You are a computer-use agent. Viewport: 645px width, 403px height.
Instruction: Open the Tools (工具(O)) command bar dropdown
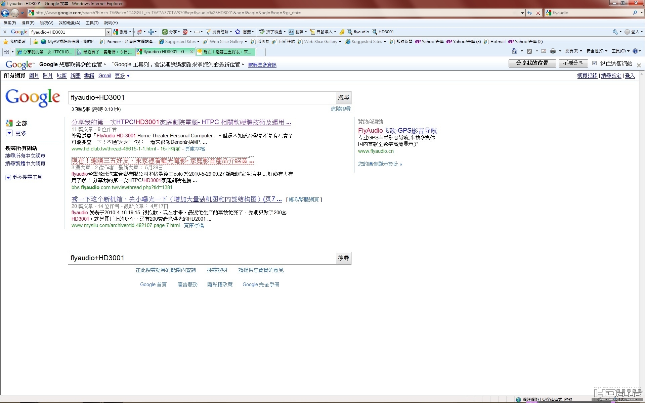(621, 51)
